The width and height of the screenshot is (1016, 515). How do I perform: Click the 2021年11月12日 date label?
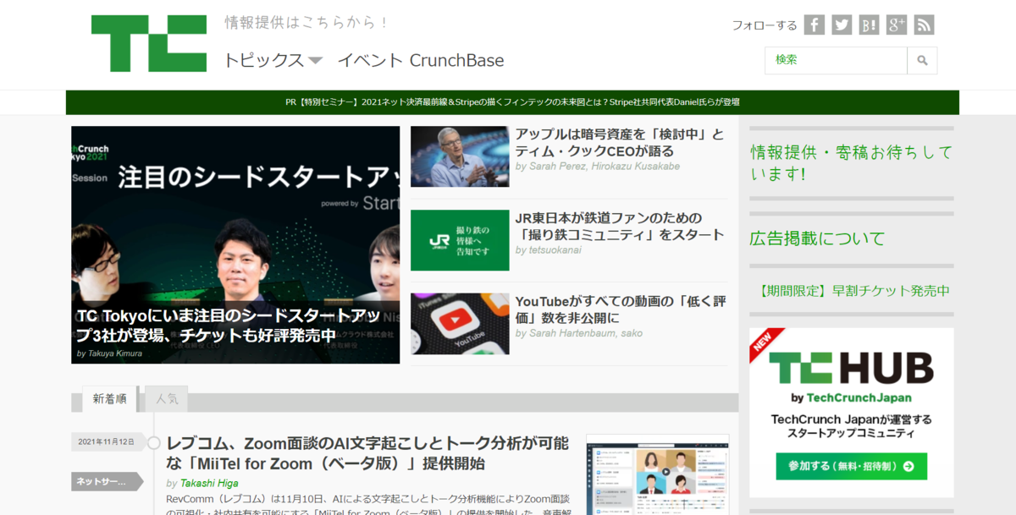(x=107, y=441)
